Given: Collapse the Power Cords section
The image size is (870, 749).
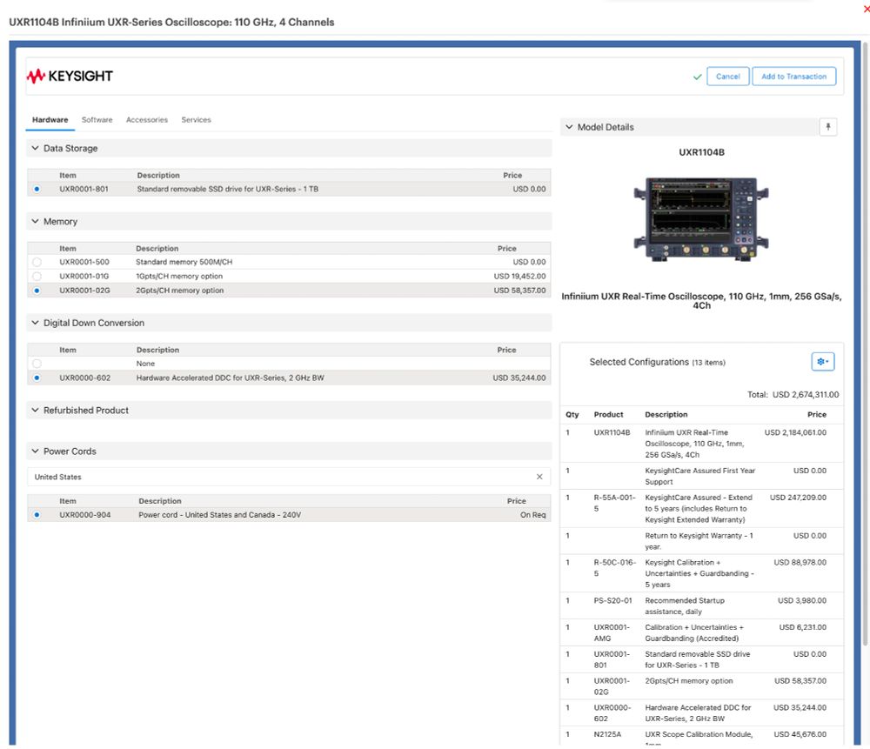Looking at the screenshot, I should click(35, 451).
